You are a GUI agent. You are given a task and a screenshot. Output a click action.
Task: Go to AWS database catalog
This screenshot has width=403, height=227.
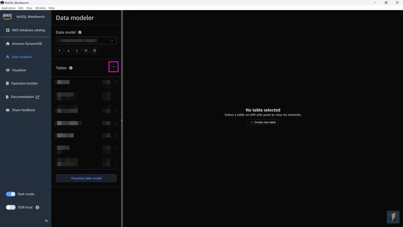[26, 30]
